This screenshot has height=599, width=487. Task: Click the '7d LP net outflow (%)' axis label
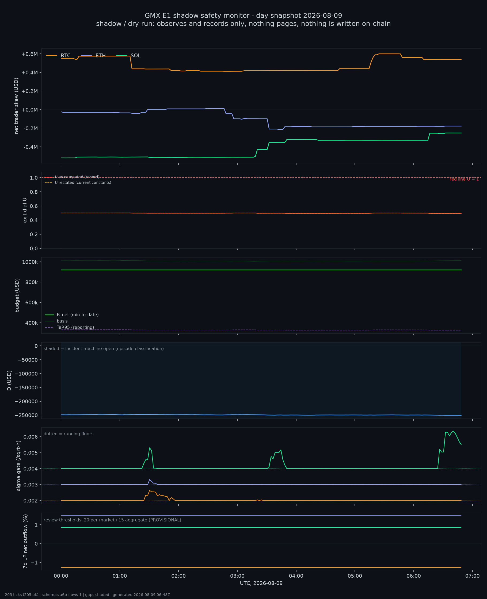[x=25, y=542]
